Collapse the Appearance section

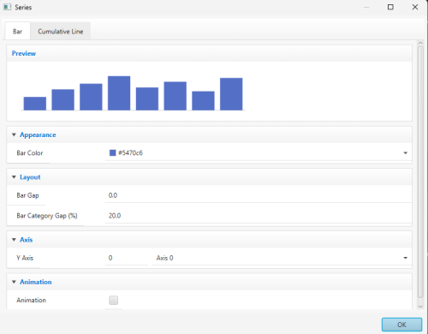coord(14,134)
